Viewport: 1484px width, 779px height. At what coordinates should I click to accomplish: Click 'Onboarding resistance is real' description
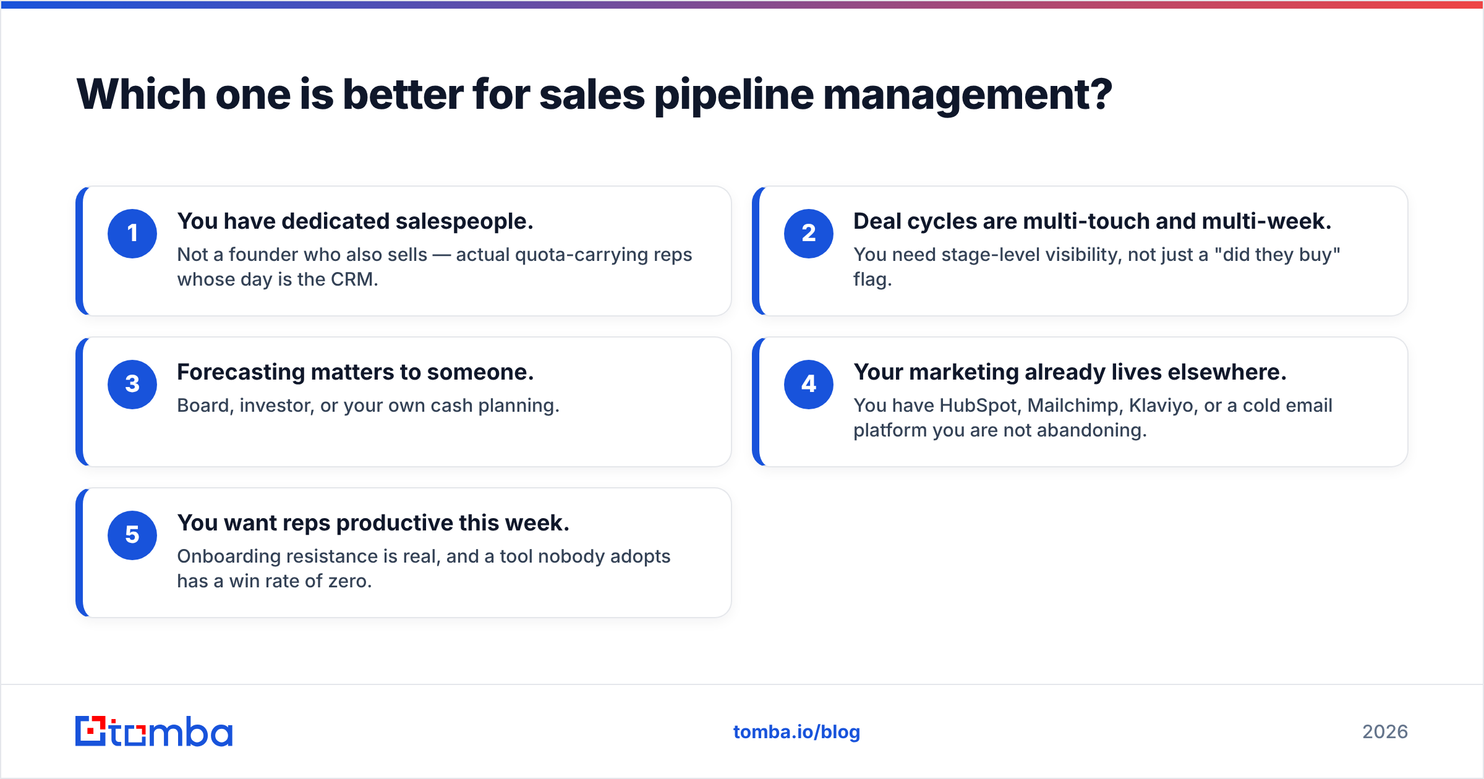(x=424, y=569)
